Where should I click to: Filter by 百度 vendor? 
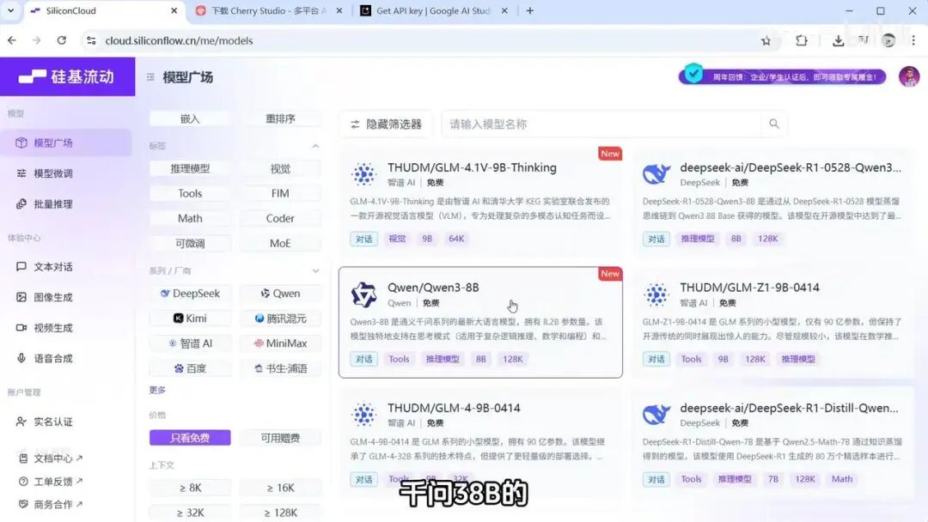(190, 368)
